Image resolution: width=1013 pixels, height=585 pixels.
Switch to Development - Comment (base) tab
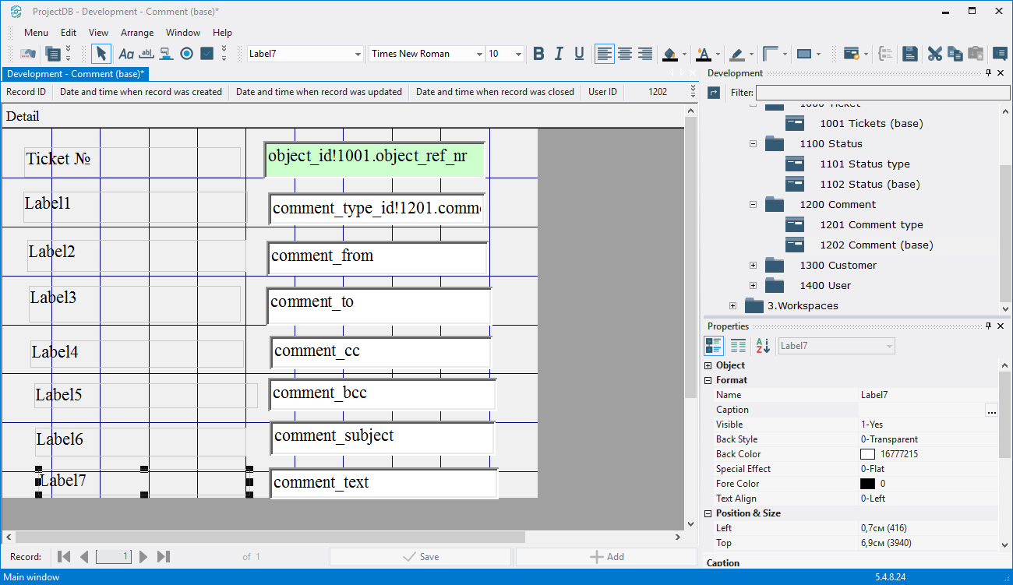(75, 74)
